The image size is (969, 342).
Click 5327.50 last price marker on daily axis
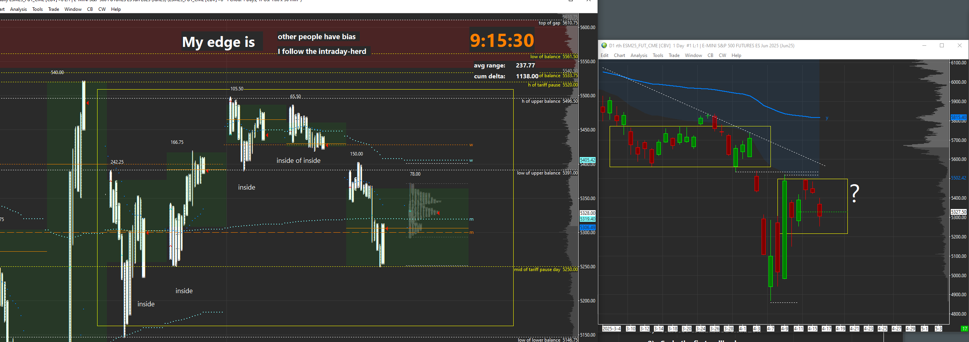(959, 212)
